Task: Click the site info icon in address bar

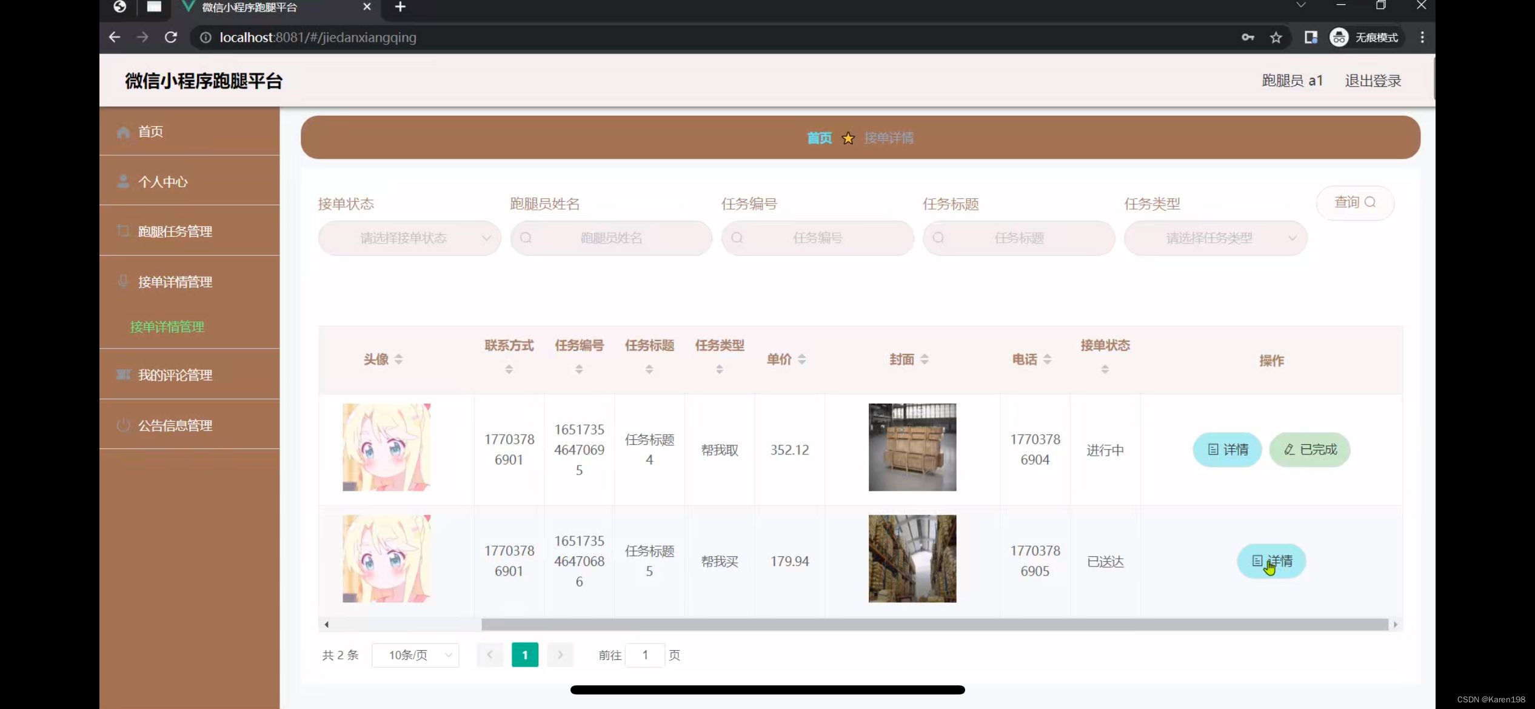Action: tap(206, 38)
